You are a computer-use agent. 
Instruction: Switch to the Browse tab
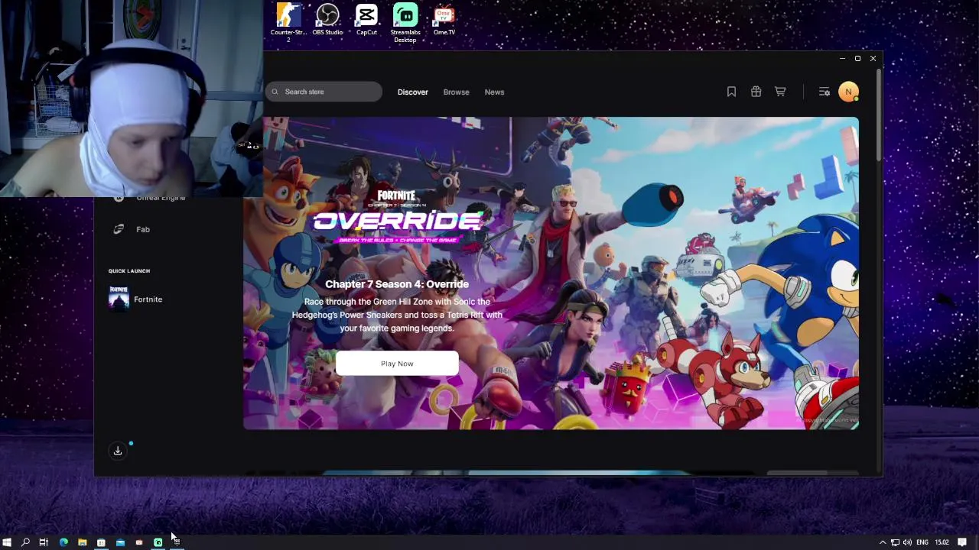point(456,92)
